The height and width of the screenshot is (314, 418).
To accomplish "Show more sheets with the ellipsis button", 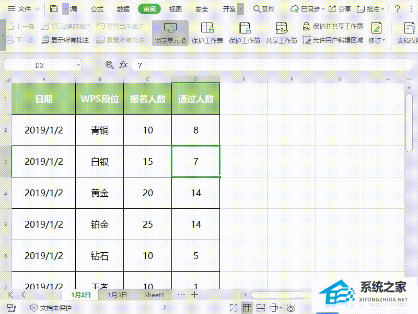I will [x=181, y=295].
